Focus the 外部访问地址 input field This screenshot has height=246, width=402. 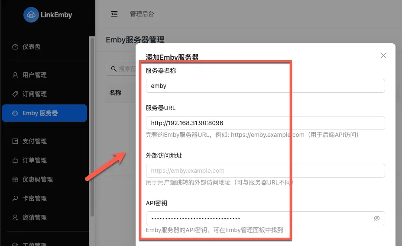pos(266,171)
